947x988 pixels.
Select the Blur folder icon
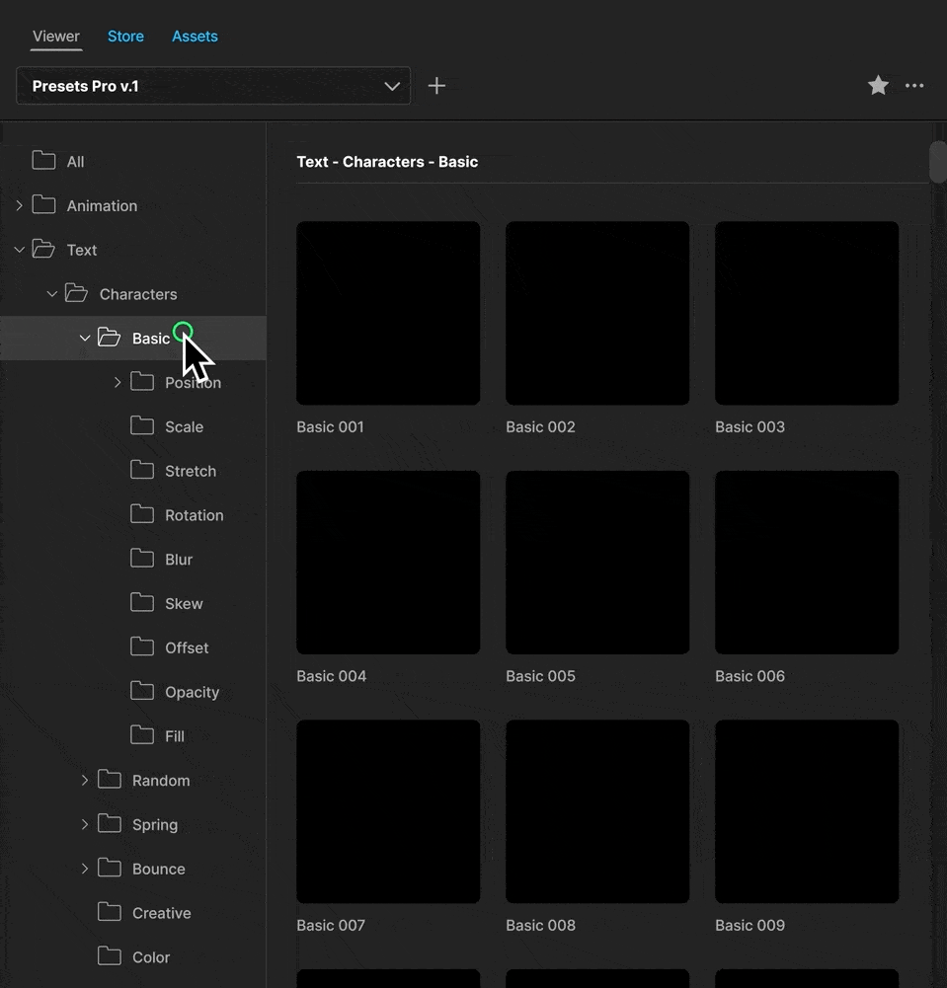click(141, 559)
